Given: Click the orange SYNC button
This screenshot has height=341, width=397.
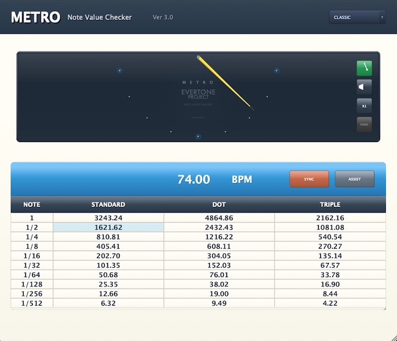Looking at the screenshot, I should click(309, 179).
